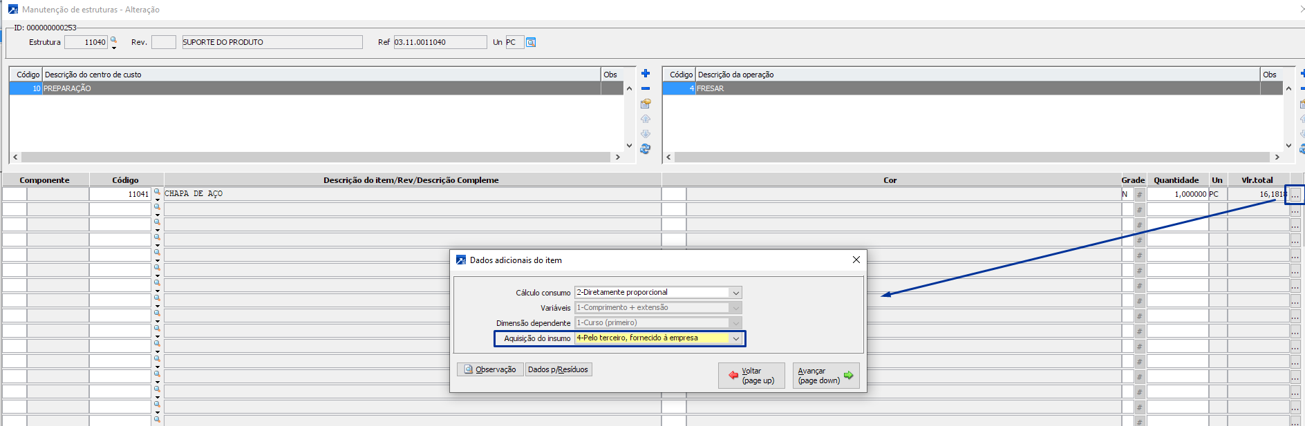
Task: Move cost center down with arrow icon
Action: (x=646, y=134)
